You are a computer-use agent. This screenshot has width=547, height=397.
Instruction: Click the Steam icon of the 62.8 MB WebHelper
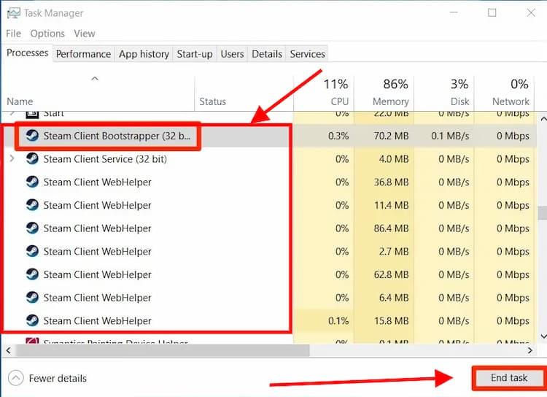(32, 274)
